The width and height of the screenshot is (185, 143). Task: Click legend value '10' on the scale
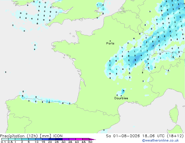tap(36, 142)
